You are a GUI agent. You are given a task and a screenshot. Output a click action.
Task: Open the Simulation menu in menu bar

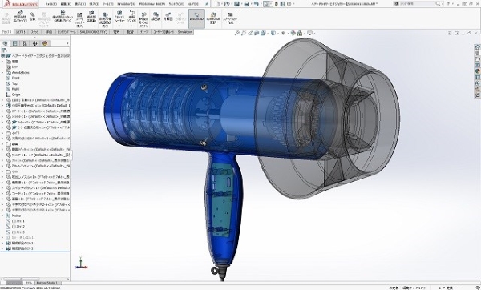[x=126, y=4]
